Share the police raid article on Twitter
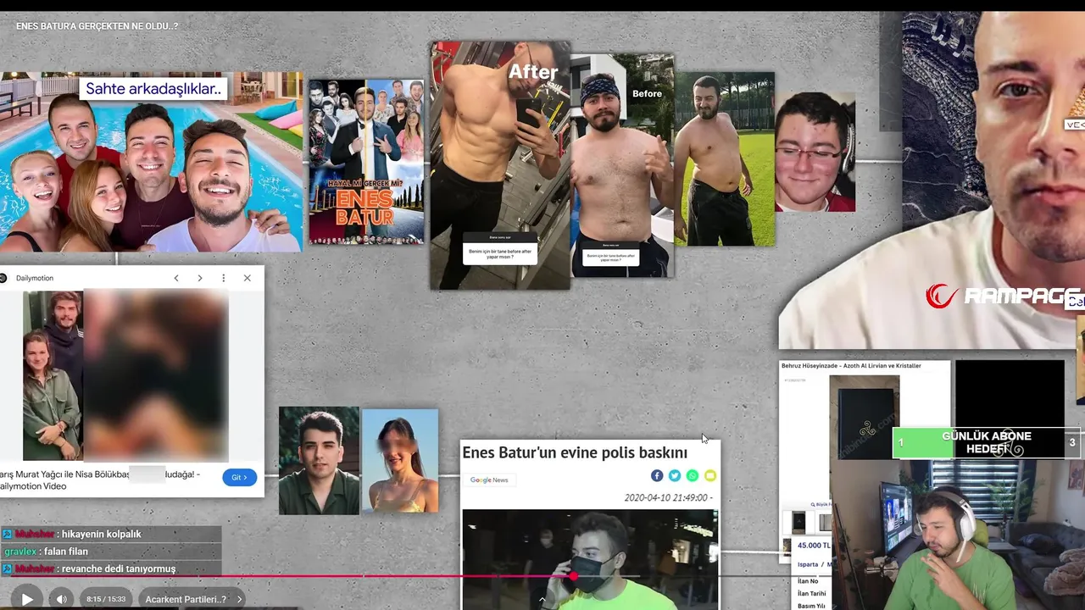Screen dimensions: 1085x610 tap(675, 476)
